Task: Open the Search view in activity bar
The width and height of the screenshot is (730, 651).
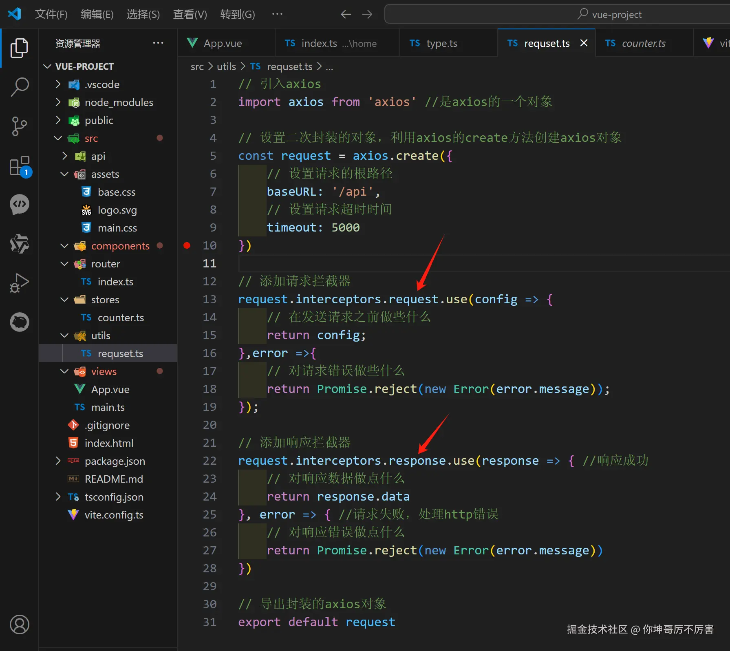Action: [x=19, y=87]
